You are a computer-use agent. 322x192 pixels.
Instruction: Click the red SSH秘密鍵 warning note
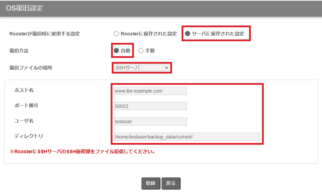pos(82,151)
